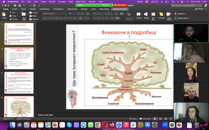Toggle Comments pane in status bar
The height and width of the screenshot is (130, 209).
145,119
